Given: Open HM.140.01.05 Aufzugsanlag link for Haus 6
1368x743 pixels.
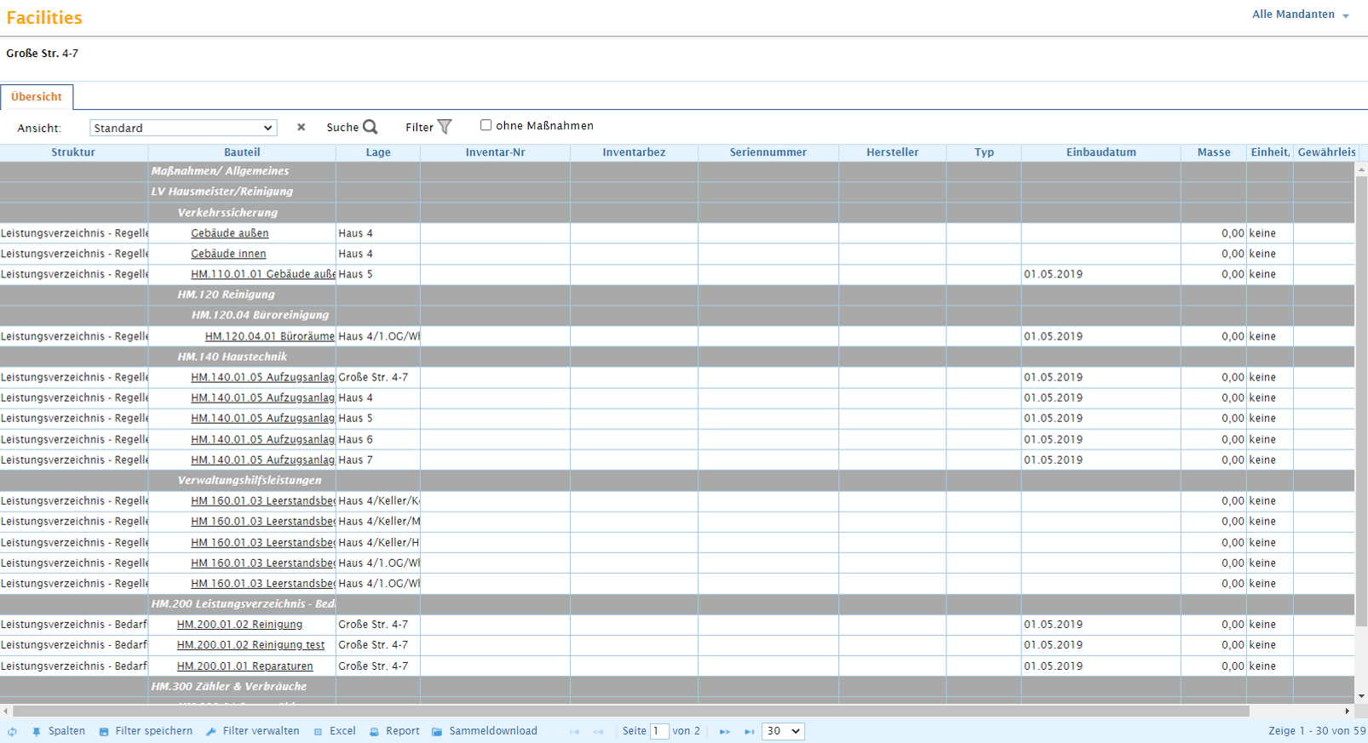Looking at the screenshot, I should tap(263, 439).
